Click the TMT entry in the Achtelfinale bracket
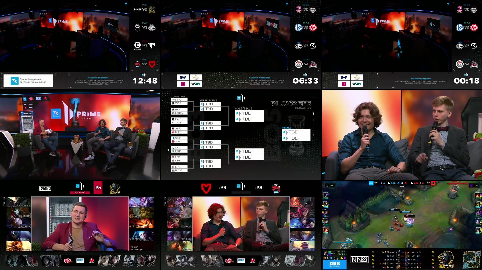482x270 pixels. pos(179,123)
